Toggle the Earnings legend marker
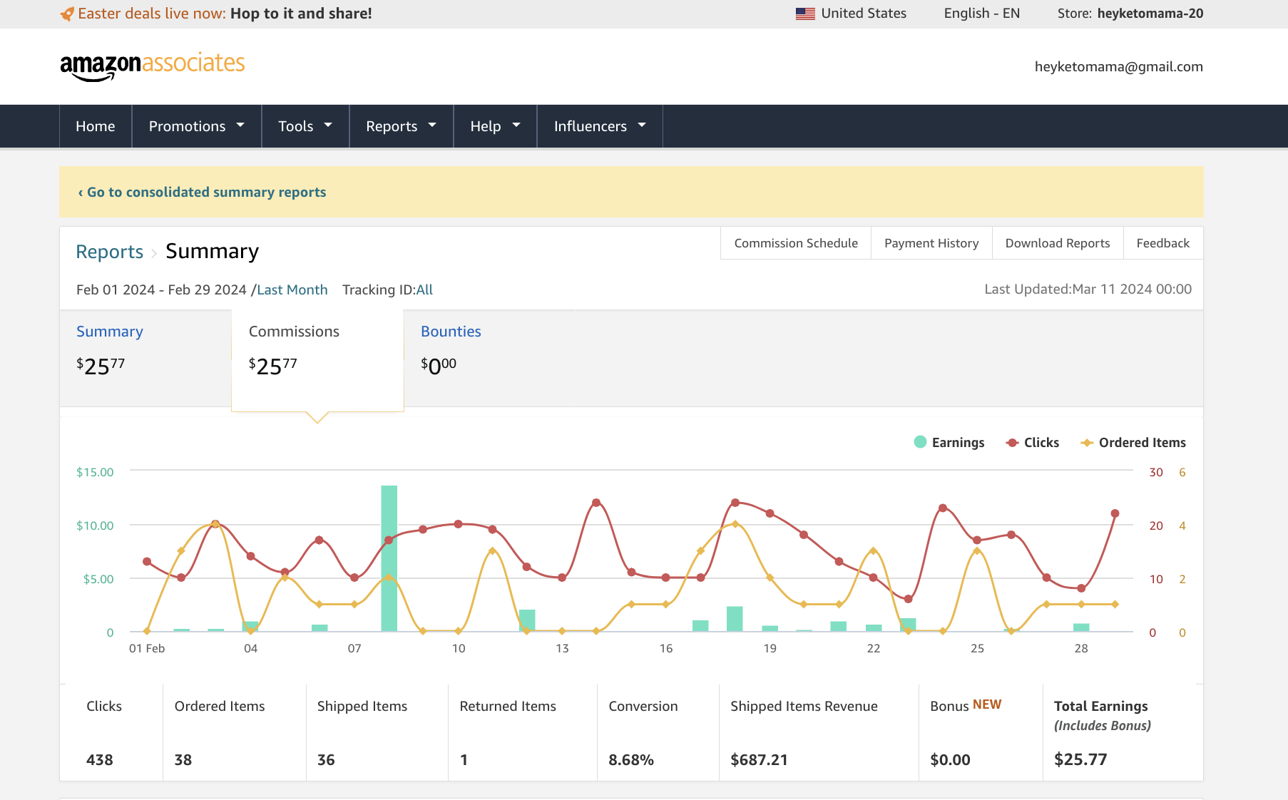1288x800 pixels. pyautogui.click(x=920, y=442)
